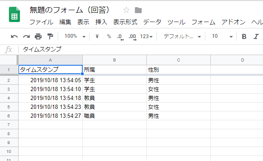Open the フォーム menu

[203, 22]
